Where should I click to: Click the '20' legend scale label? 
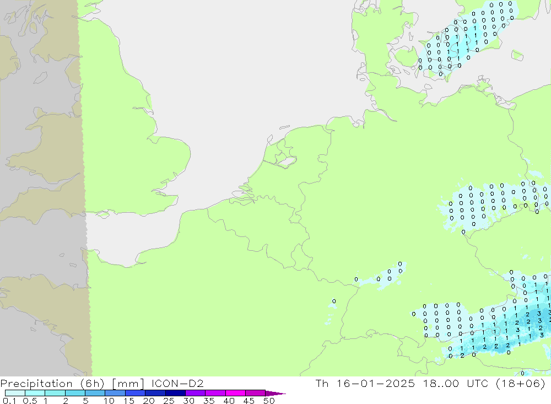click(x=149, y=401)
